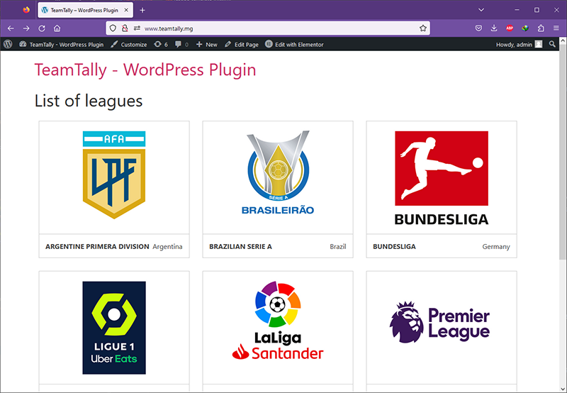Go to the browser home page
The width and height of the screenshot is (567, 393).
tap(57, 28)
